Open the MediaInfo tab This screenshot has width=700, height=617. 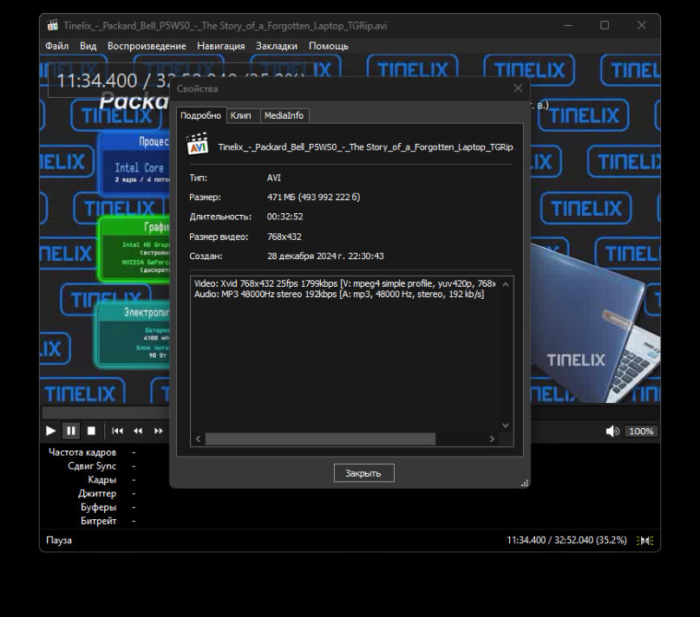pyautogui.click(x=284, y=115)
